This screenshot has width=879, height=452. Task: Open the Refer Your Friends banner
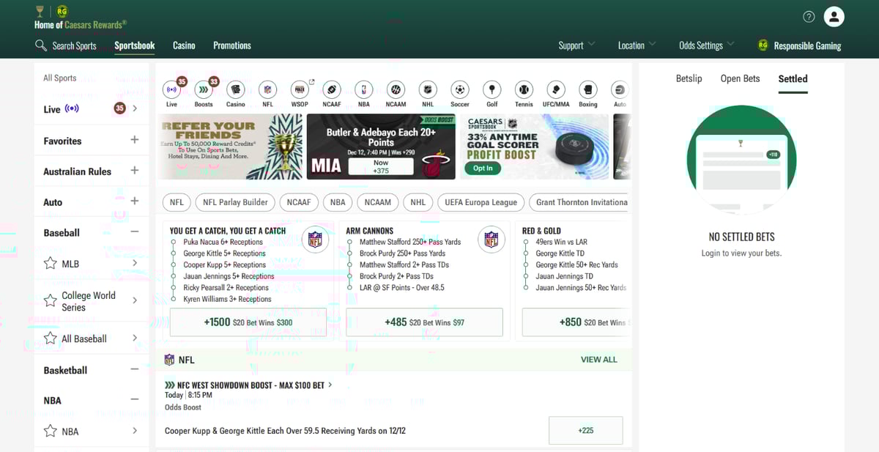tap(231, 147)
